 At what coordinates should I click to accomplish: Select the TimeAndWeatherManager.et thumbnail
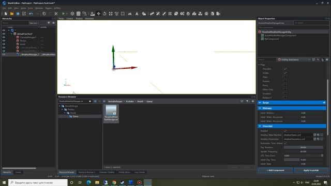111,113
